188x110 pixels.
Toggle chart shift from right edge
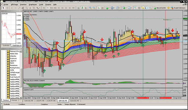point(102,8)
